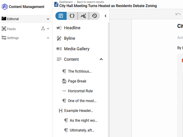Viewport: 183px width, 137px height.
Task: Select Byline in the outline
Action: [69, 38]
